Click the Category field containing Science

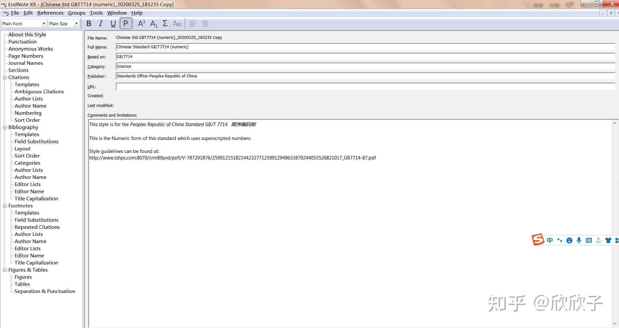pyautogui.click(x=365, y=66)
